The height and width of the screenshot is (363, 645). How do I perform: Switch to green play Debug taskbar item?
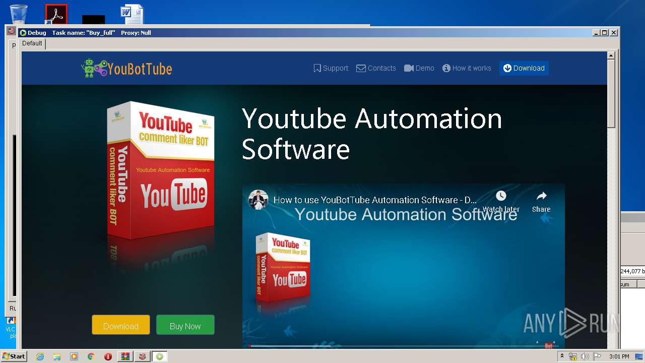[160, 356]
